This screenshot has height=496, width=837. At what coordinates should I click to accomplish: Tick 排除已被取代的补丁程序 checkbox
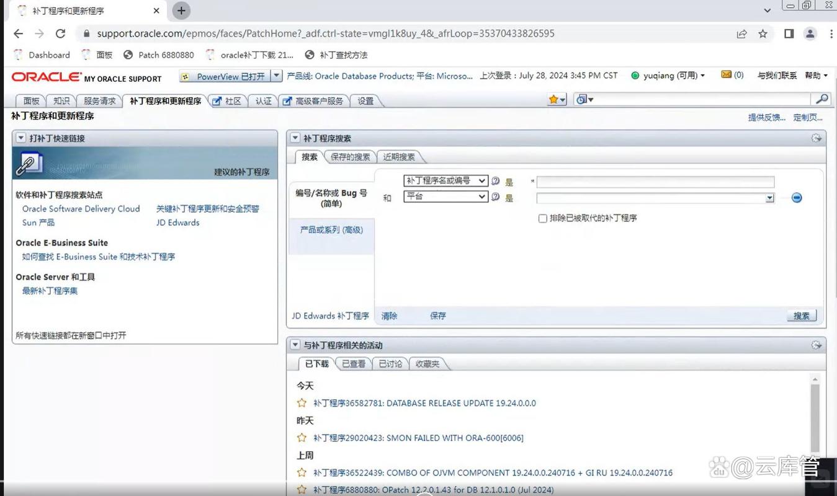[542, 218]
